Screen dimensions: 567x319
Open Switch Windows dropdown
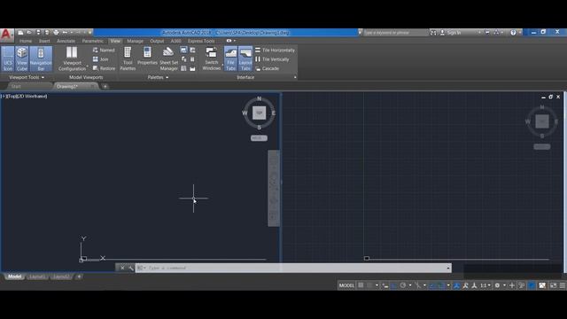click(x=212, y=58)
